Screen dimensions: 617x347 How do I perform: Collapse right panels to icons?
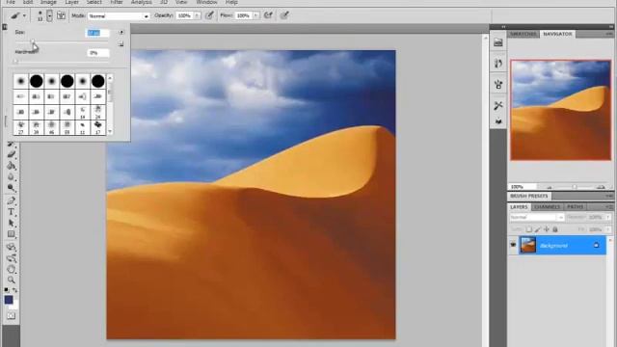611,27
